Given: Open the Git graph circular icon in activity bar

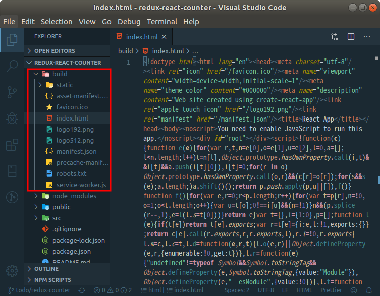Looking at the screenshot, I should point(12,197).
